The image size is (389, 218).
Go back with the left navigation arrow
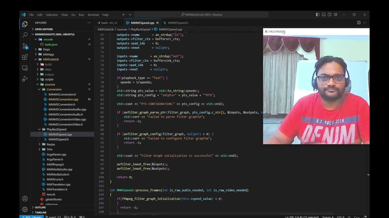click(124, 15)
